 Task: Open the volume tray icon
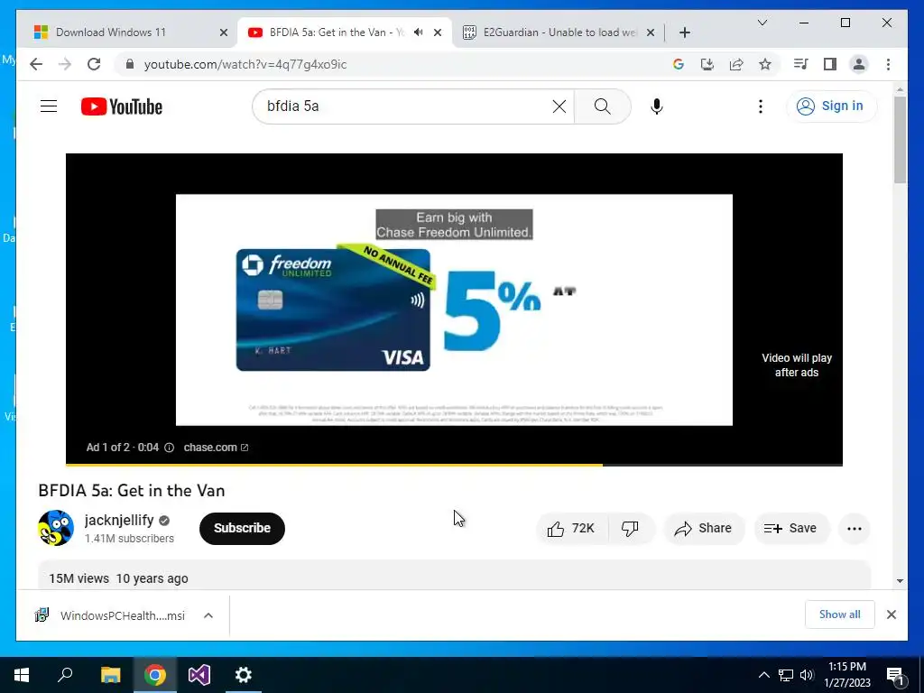[807, 675]
